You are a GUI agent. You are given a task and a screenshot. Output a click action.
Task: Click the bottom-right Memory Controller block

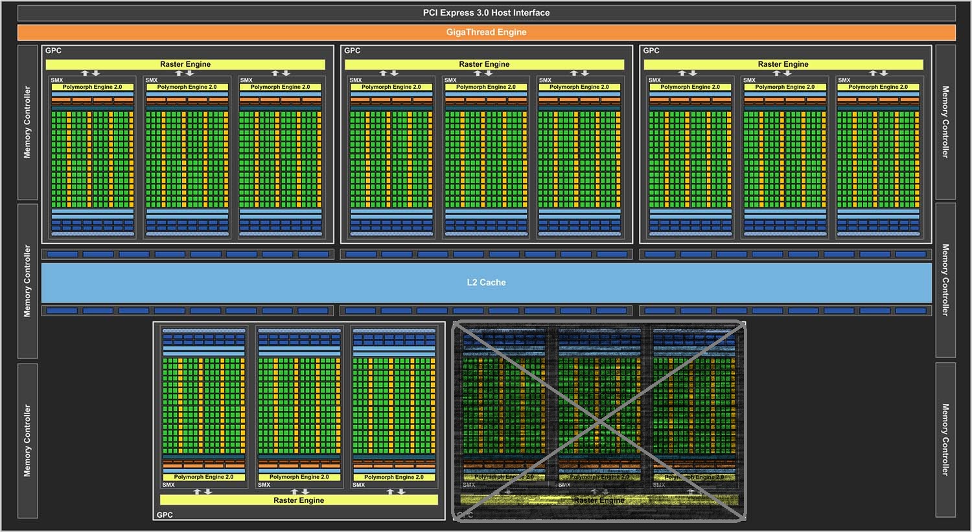(x=945, y=441)
